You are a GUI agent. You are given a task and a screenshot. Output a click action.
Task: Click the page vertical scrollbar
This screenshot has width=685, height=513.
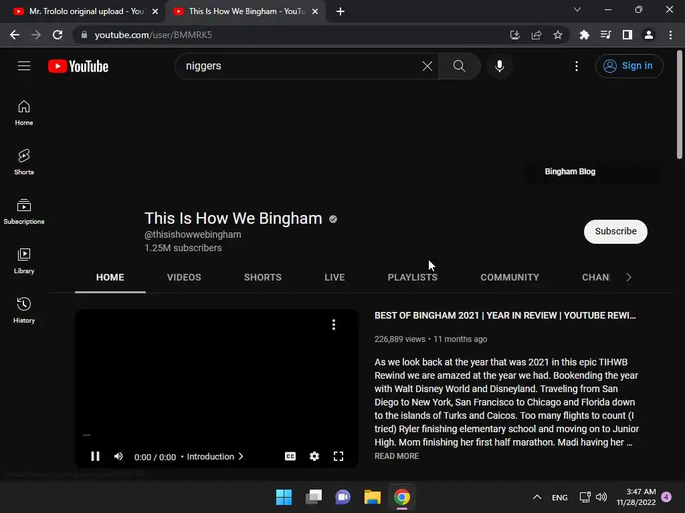tap(680, 105)
